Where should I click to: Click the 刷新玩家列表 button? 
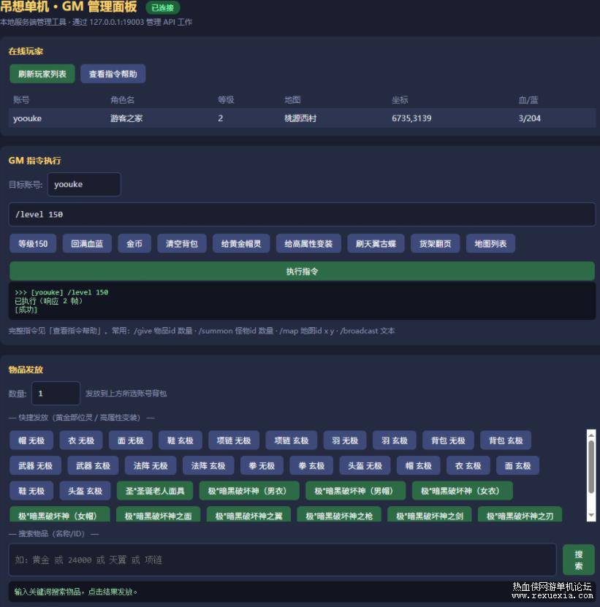[x=42, y=74]
